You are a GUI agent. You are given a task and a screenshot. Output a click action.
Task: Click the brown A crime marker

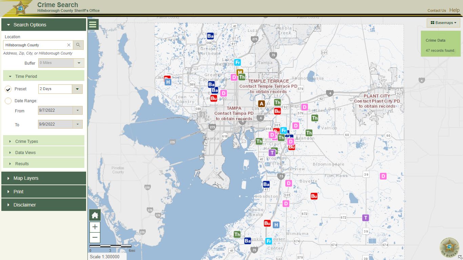click(x=261, y=104)
